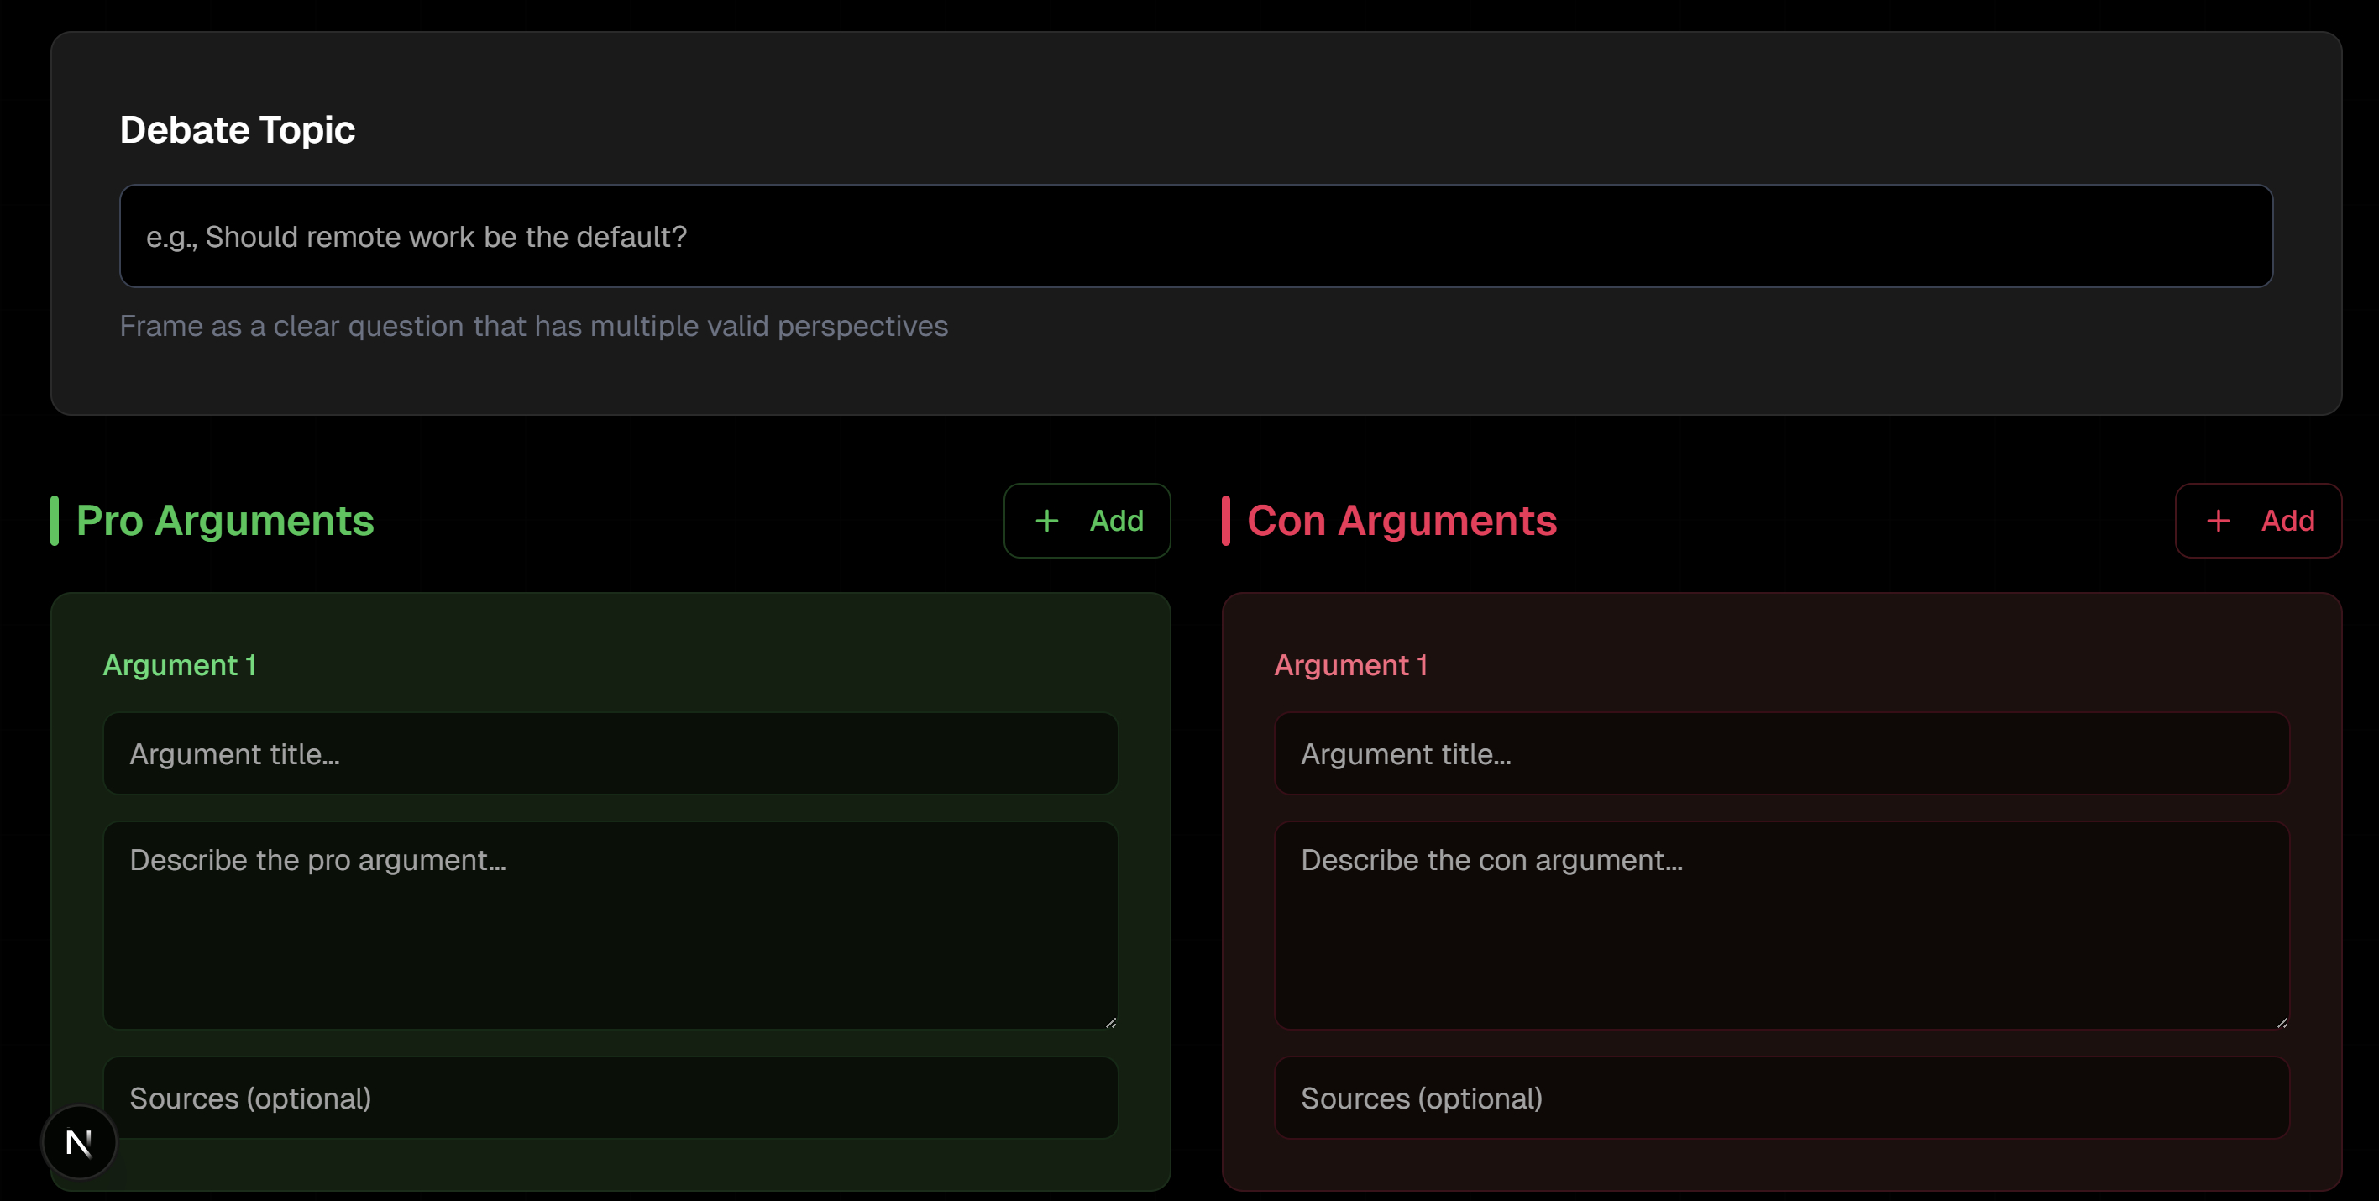Click the Pro Argument title field
Screen dimensions: 2379x1201
point(610,754)
